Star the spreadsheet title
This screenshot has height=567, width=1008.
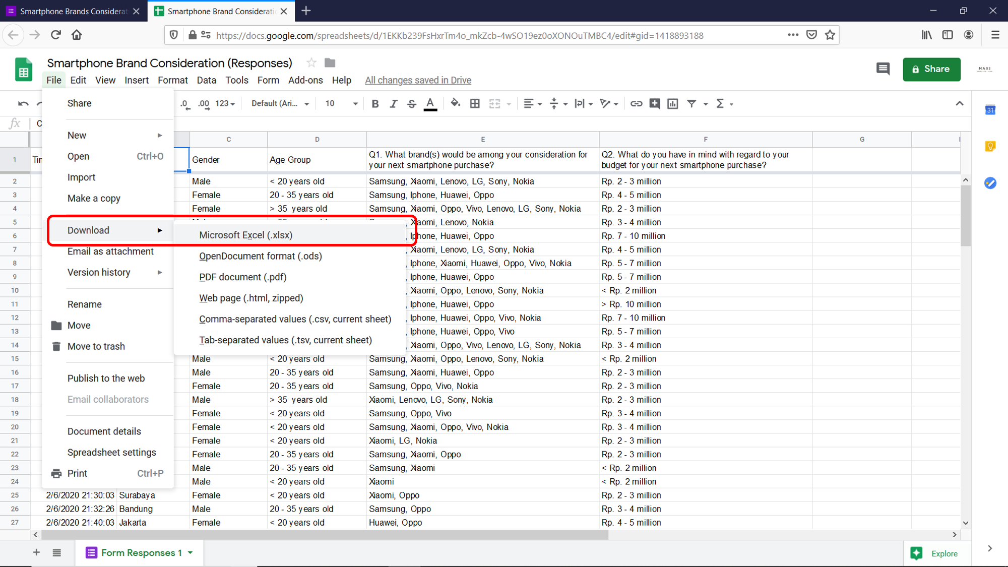click(311, 62)
